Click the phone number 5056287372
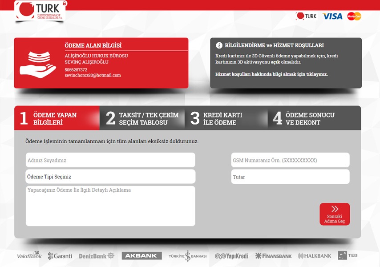 (76, 70)
